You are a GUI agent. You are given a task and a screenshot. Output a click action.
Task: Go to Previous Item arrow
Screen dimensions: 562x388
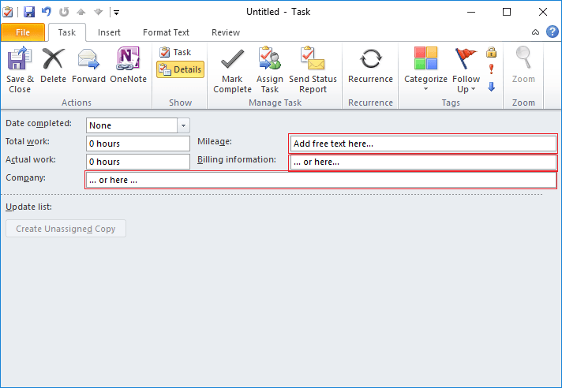[81, 12]
